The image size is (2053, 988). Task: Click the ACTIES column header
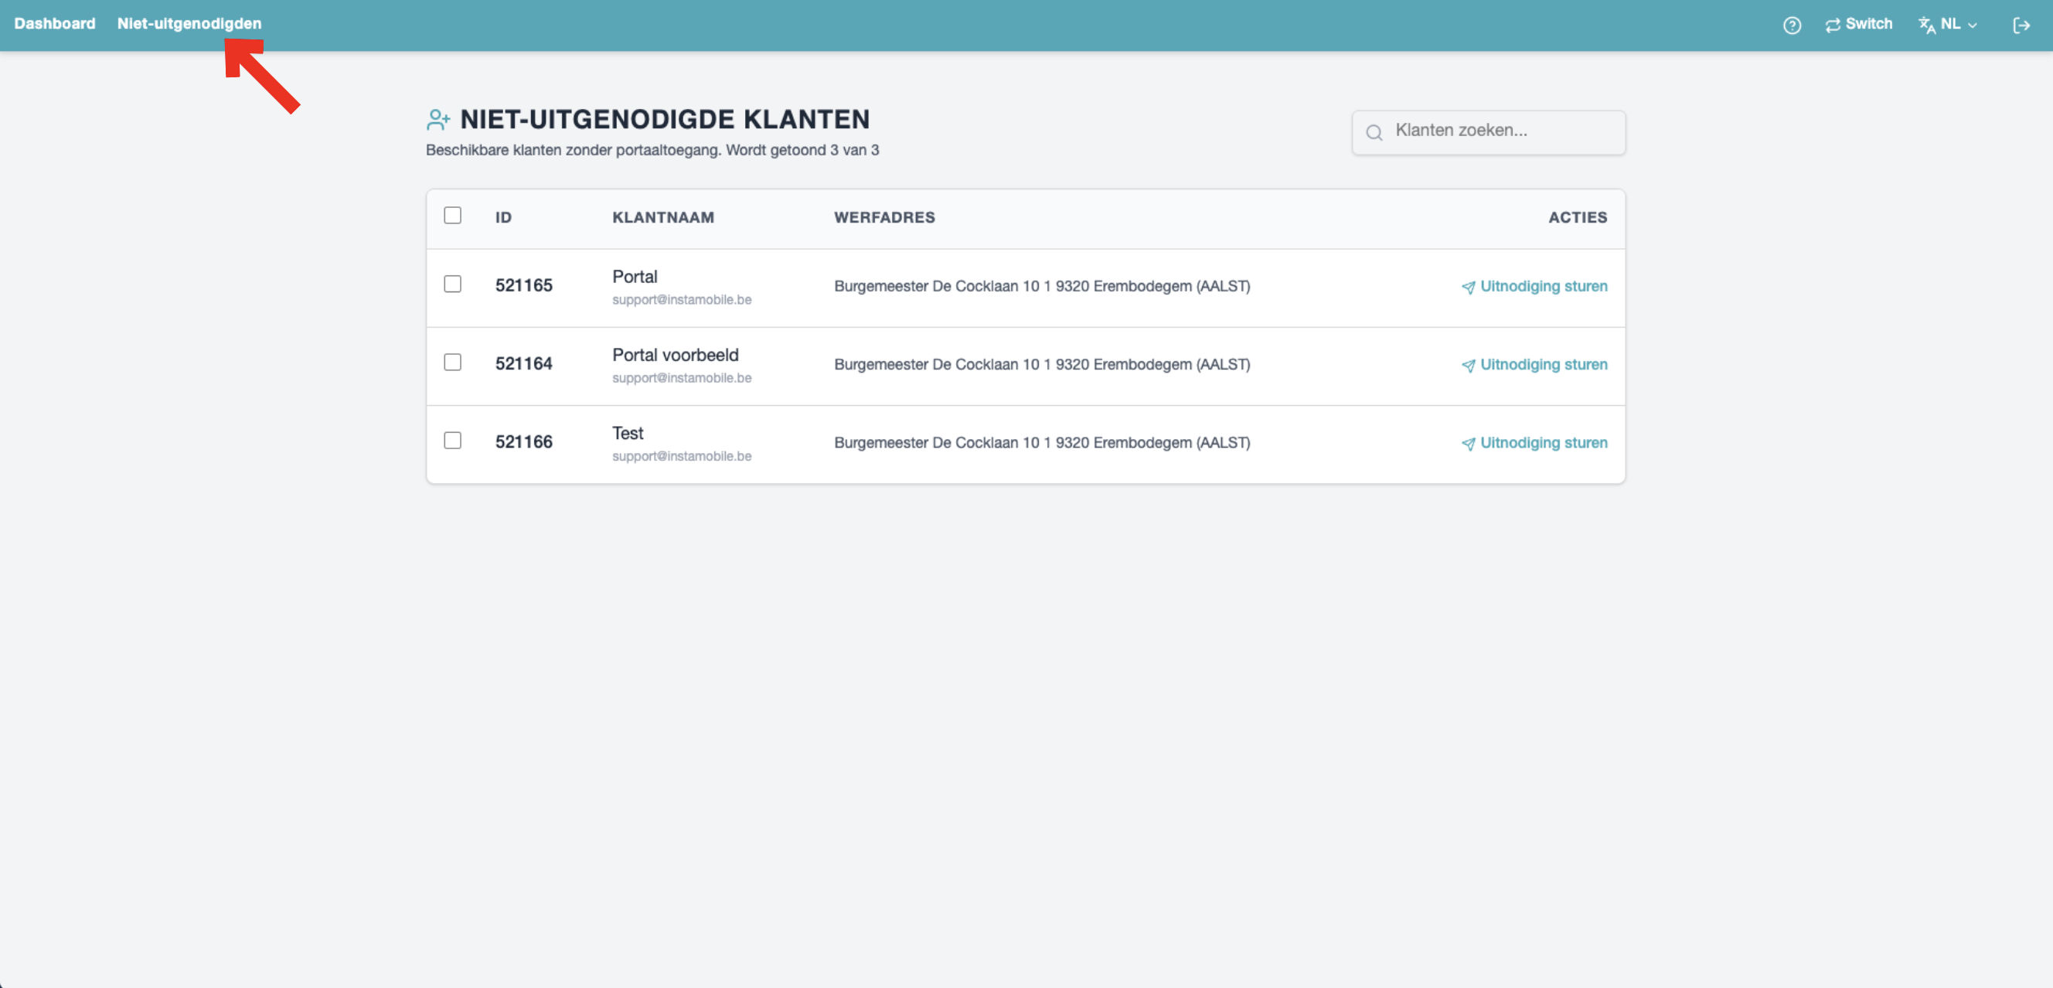(1578, 217)
